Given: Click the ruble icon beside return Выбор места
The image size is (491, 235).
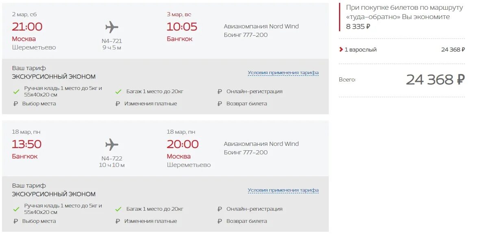Looking at the screenshot, I should 16,221.
